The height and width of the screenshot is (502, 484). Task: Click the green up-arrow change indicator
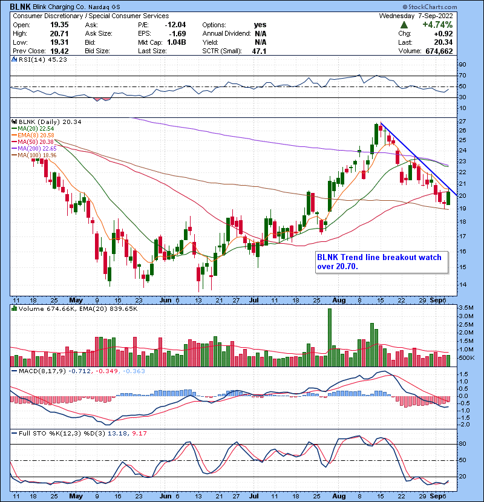[x=404, y=25]
